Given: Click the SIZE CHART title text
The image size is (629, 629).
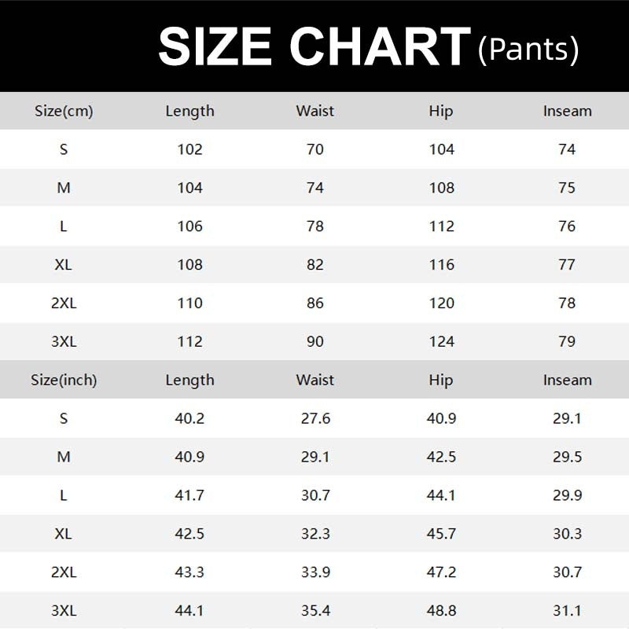Looking at the screenshot, I should point(314,47).
